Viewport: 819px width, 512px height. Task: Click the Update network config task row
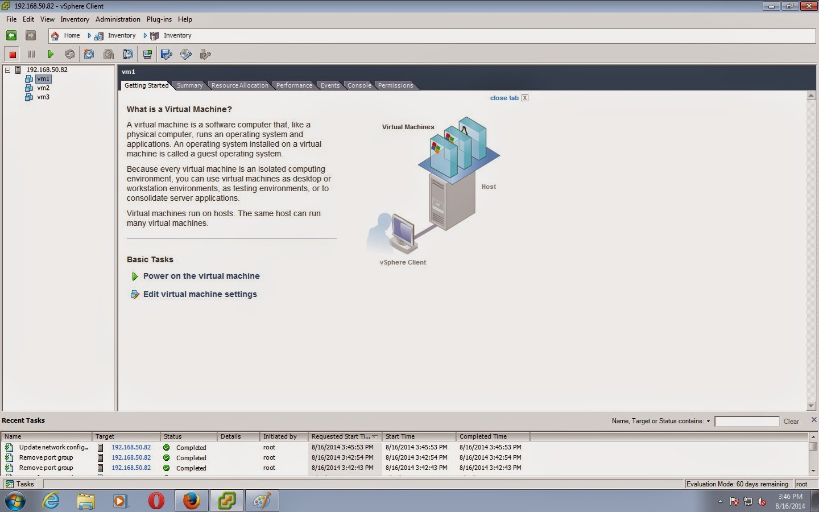405,448
